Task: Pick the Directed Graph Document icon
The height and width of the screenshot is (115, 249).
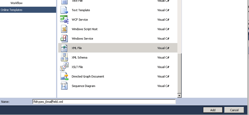Action: pyautogui.click(x=64, y=76)
